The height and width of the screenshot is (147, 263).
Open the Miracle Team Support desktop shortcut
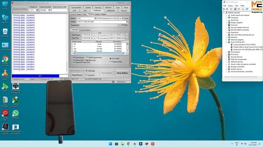5,129
